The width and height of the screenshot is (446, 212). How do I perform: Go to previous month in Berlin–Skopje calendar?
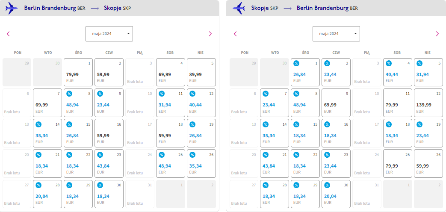pos(8,34)
